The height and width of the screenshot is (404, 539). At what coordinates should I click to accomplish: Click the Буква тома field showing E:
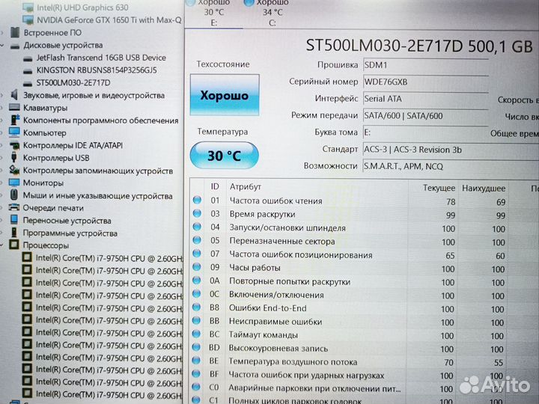425,132
